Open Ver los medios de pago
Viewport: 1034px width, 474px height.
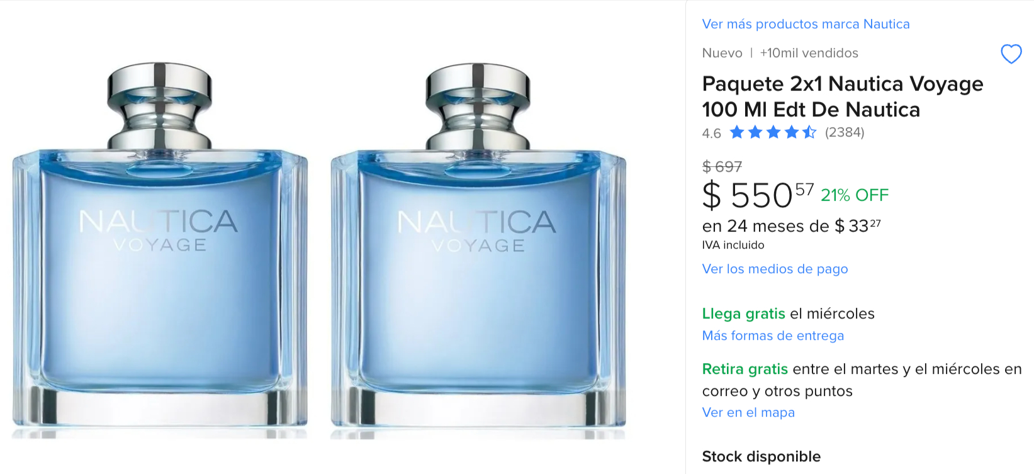[x=775, y=269]
